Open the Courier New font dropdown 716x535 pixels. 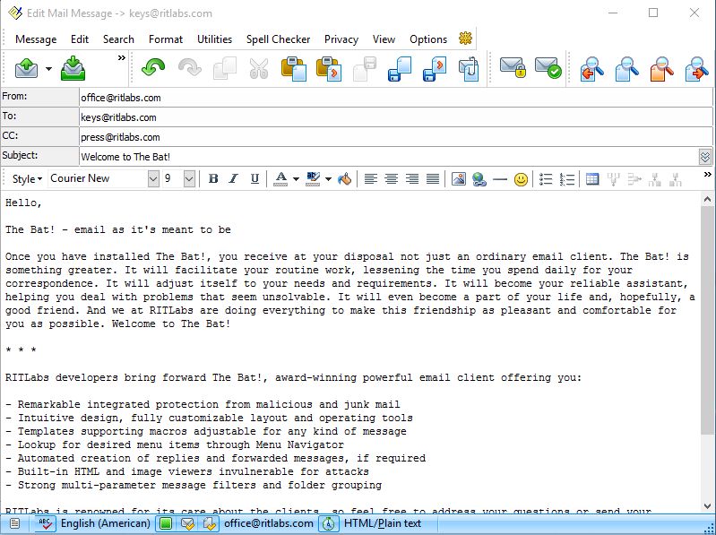[x=153, y=178]
